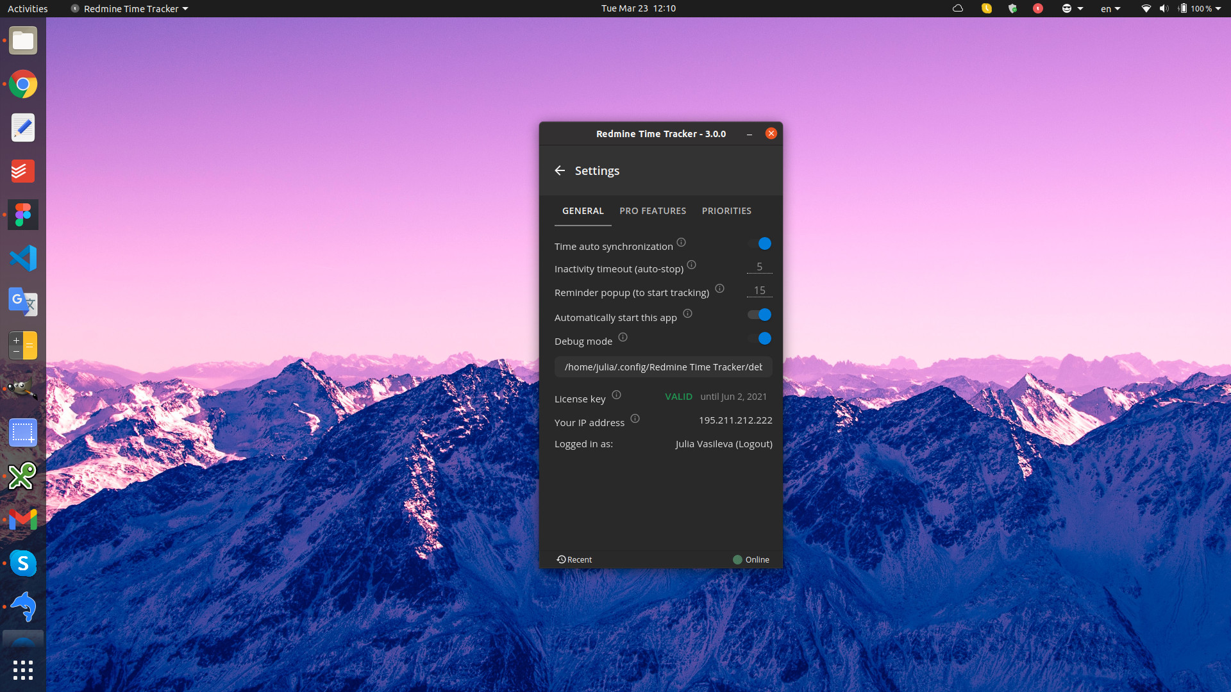Expand the face icon tray dropdown
Viewport: 1231px width, 692px height.
click(1072, 8)
